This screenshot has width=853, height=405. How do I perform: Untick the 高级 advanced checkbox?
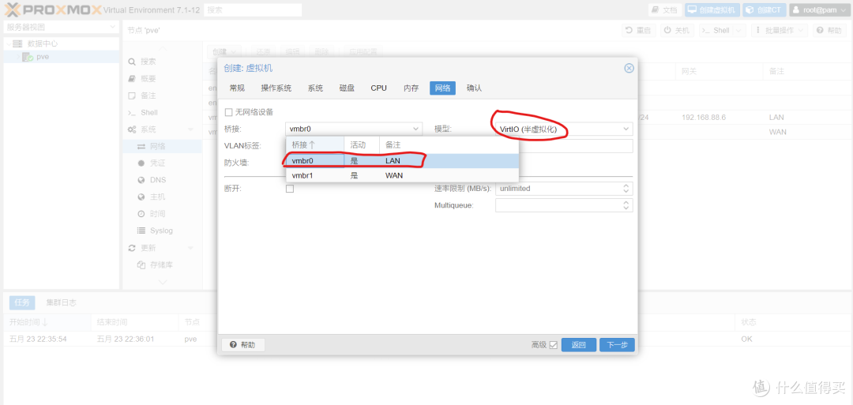(553, 345)
